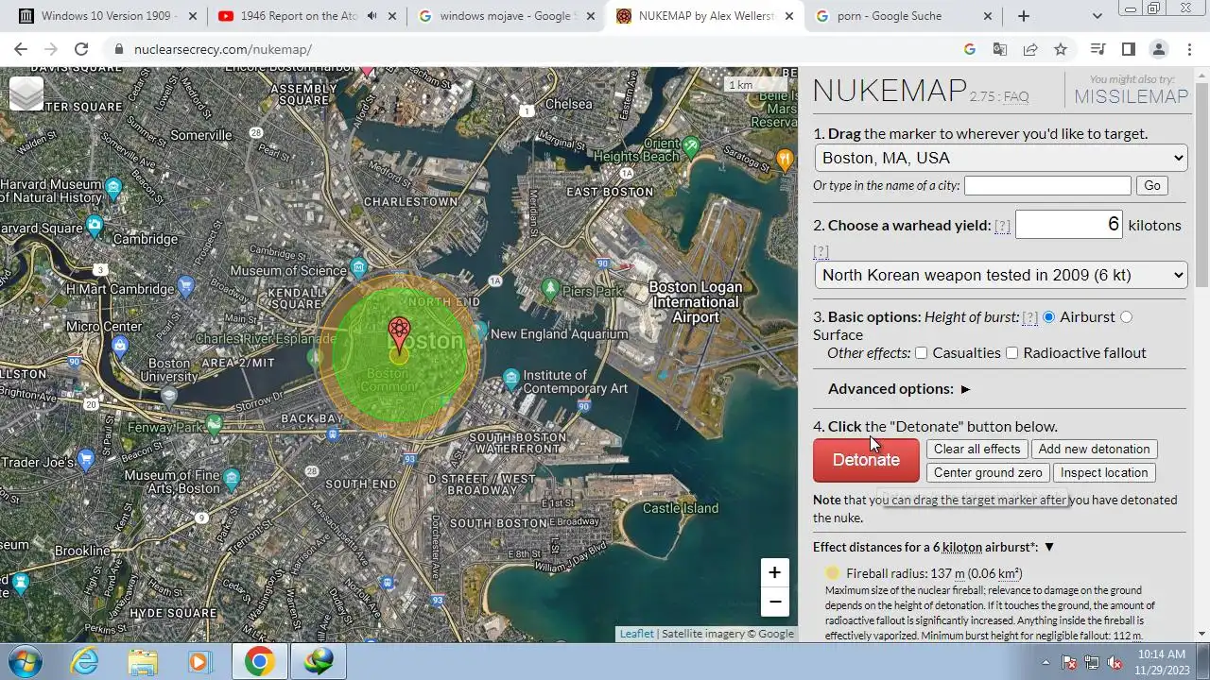The width and height of the screenshot is (1210, 680).
Task: Bookmark this tab with star
Action: [x=1061, y=49]
